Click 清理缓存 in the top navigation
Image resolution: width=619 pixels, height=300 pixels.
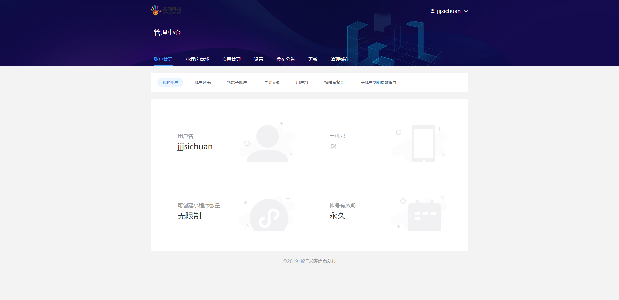340,59
